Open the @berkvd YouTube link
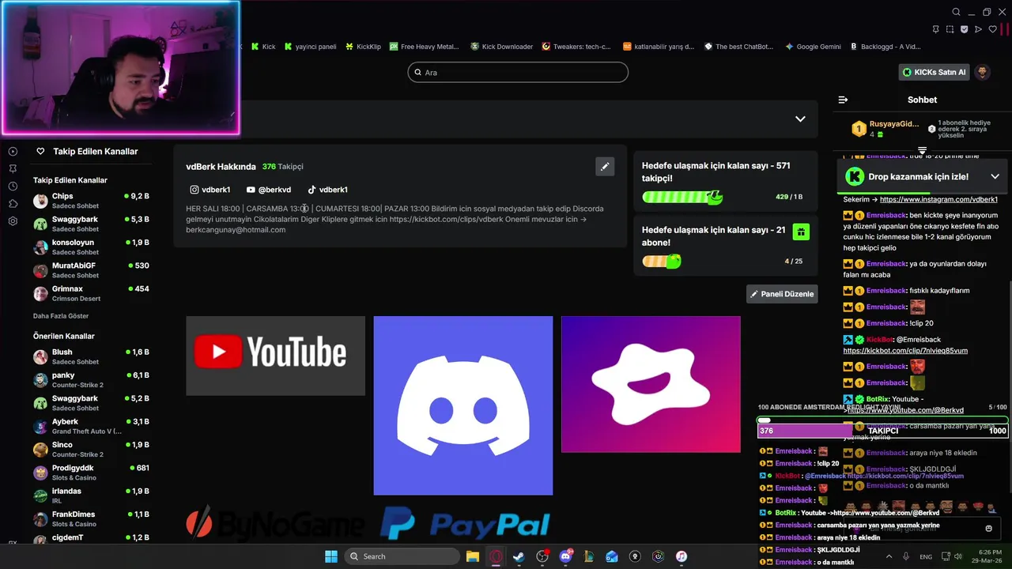Image resolution: width=1012 pixels, height=569 pixels. pyautogui.click(x=269, y=190)
